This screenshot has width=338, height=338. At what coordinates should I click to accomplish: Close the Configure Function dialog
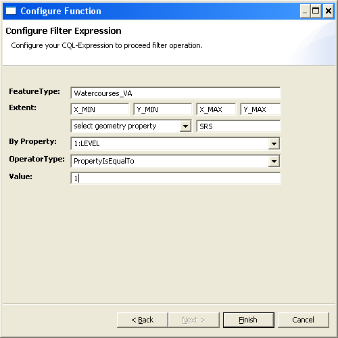click(328, 11)
